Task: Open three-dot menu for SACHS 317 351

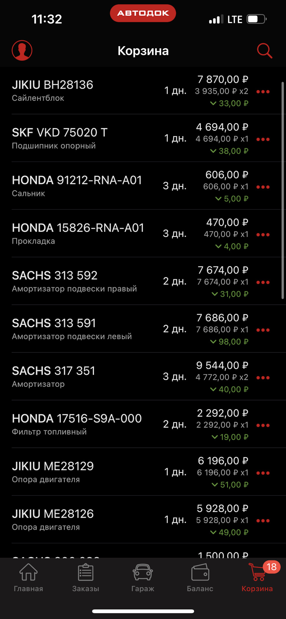Action: coord(263,378)
